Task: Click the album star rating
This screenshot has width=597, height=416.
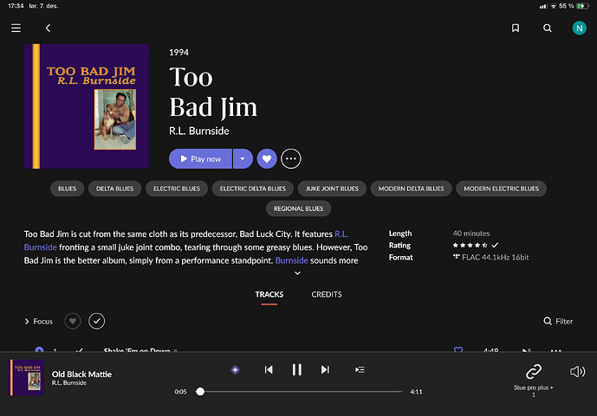Action: (470, 246)
